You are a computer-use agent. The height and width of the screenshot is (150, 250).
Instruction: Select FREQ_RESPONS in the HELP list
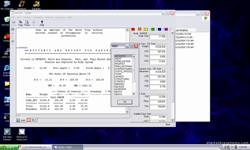[123, 66]
